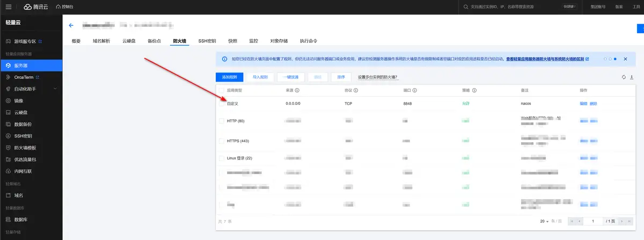This screenshot has width=644, height=240.
Task: Open 优选流量包 in the sidebar
Action: coord(31,159)
